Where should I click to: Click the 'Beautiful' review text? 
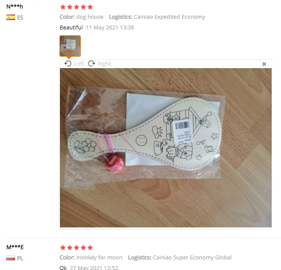(x=71, y=27)
